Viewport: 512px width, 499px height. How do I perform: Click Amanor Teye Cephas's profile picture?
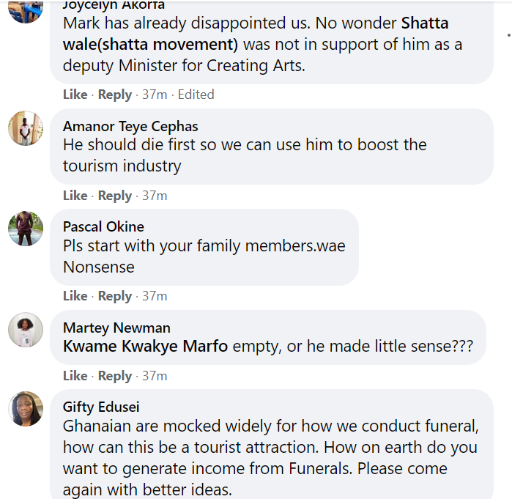coord(26,128)
